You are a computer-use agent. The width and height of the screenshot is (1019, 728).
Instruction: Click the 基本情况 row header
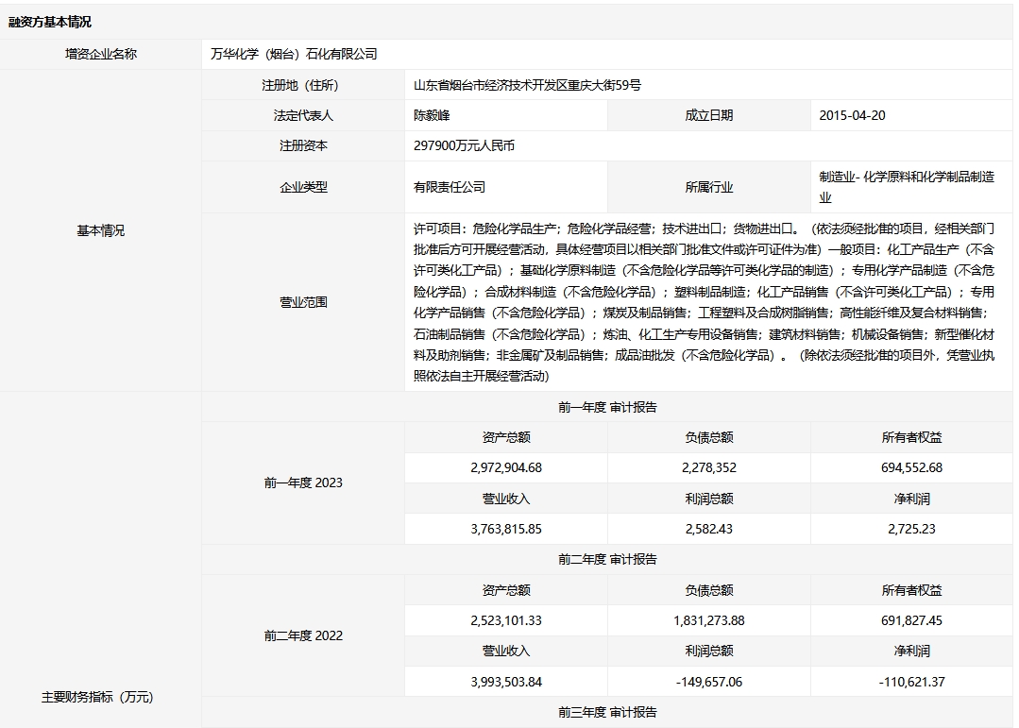(101, 230)
